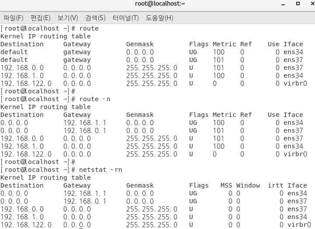Click gateway 192.168.1.1 in netstat -rn output
This screenshot has width=315, height=229.
point(85,193)
